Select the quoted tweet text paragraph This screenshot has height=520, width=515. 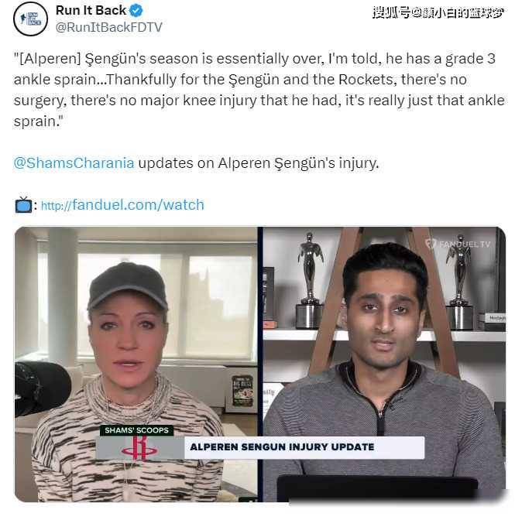click(x=259, y=90)
